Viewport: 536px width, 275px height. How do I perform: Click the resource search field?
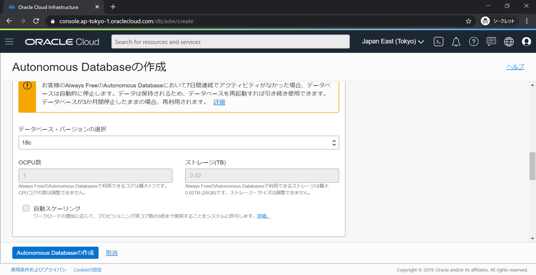[230, 42]
